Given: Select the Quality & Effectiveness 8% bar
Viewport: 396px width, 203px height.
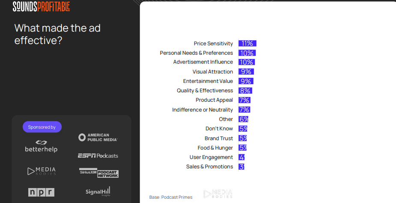Looking at the screenshot, I should point(245,91).
